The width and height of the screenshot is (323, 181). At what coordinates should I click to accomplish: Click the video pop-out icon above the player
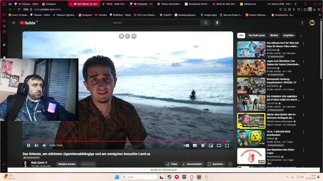pos(121,36)
